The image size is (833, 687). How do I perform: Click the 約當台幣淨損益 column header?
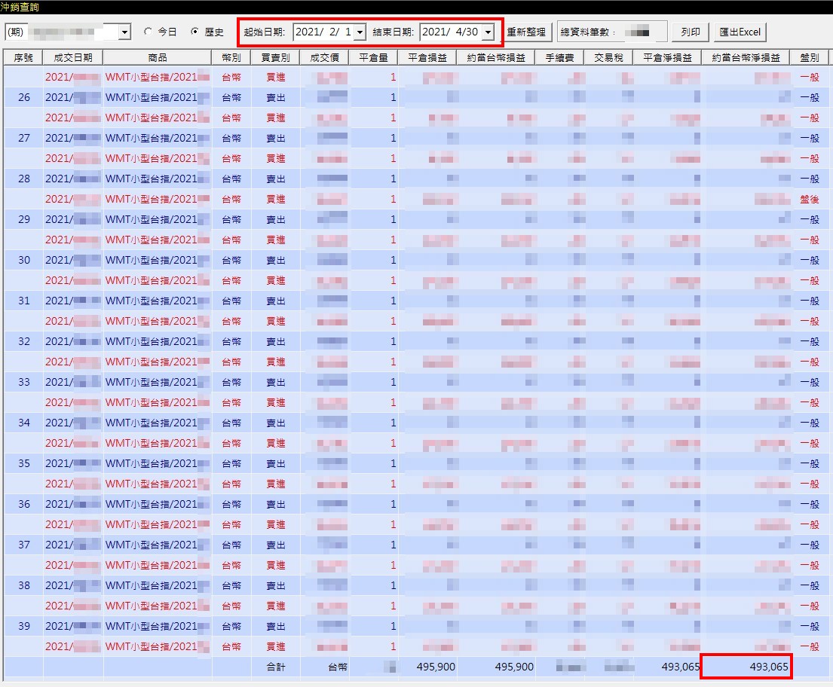click(x=746, y=57)
